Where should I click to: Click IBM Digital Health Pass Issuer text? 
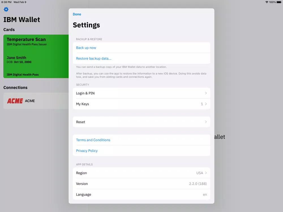pos(27,44)
